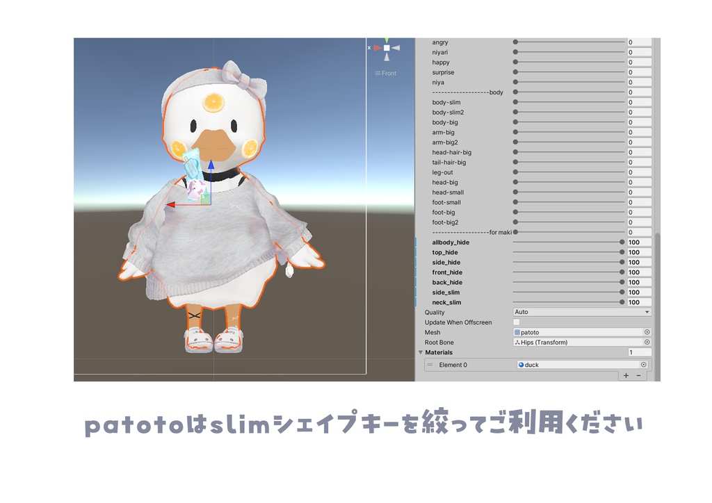Click the white center cube of the scene gizmo

coord(387,48)
